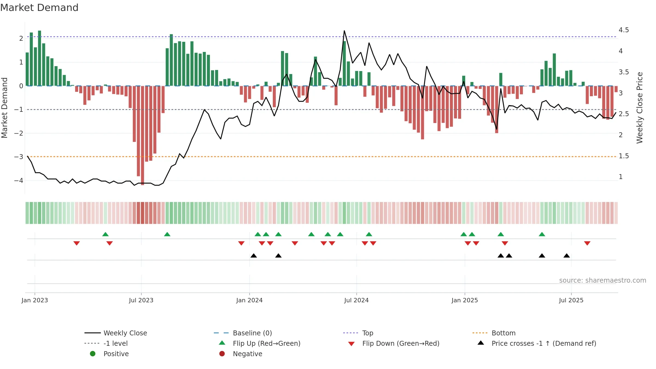Click the green Flip Up legend triangle icon

point(222,343)
